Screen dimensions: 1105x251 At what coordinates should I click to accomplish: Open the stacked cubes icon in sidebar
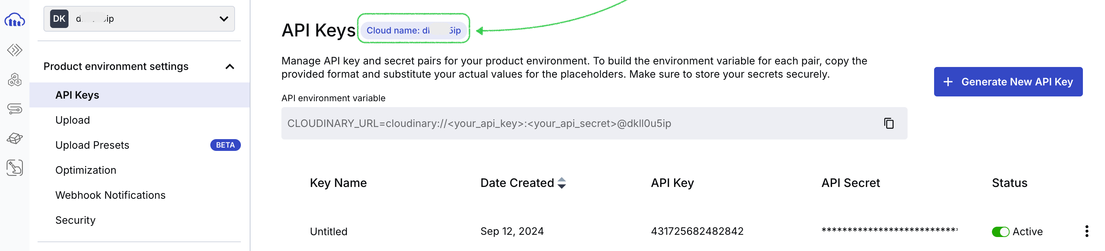pyautogui.click(x=15, y=79)
